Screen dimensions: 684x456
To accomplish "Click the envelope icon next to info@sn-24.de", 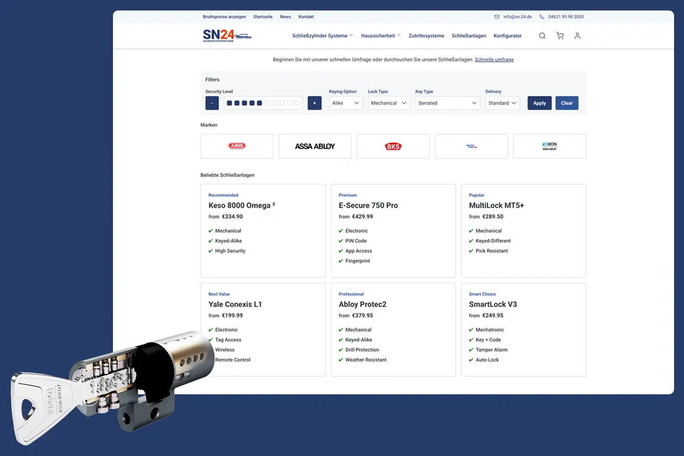I will (496, 16).
